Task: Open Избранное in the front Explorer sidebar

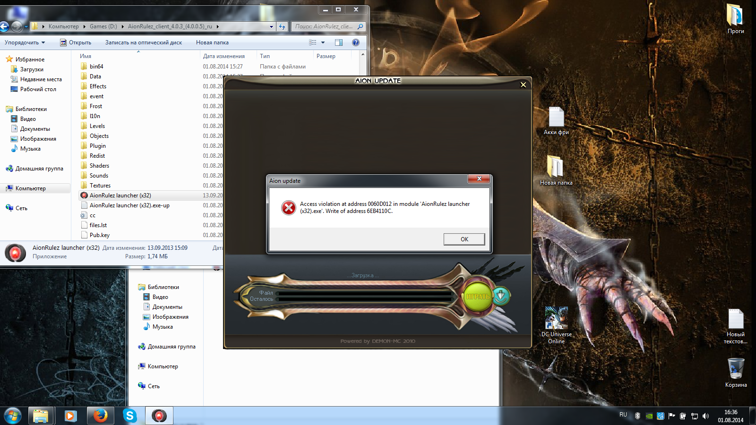Action: point(30,59)
